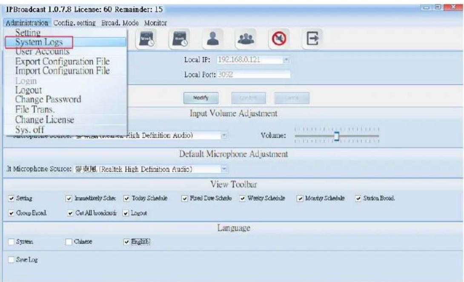Image resolution: width=464 pixels, height=282 pixels.
Task: Toggle the Station Broad. checkbox
Action: pos(358,199)
